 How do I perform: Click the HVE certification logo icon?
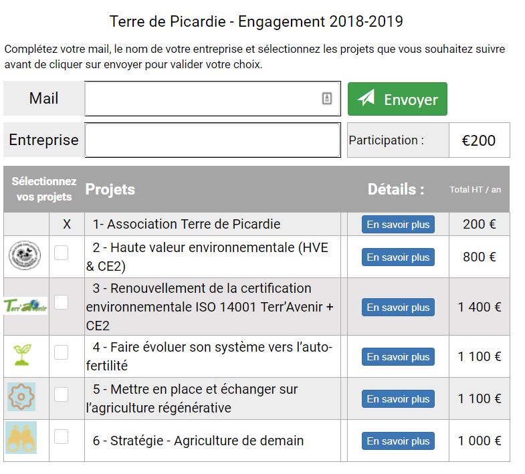point(25,257)
